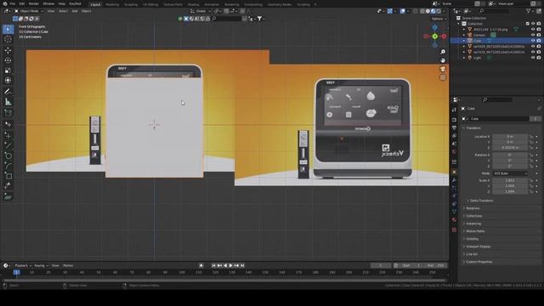Select the Transform tool
Screen dimensions: 544x306
coord(8,81)
